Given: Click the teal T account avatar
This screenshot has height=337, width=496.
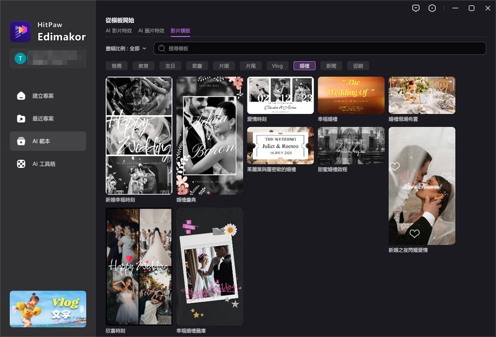Looking at the screenshot, I should pos(20,58).
